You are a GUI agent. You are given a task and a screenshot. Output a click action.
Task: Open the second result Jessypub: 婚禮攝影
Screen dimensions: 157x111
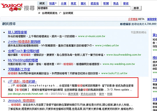pos(22,101)
